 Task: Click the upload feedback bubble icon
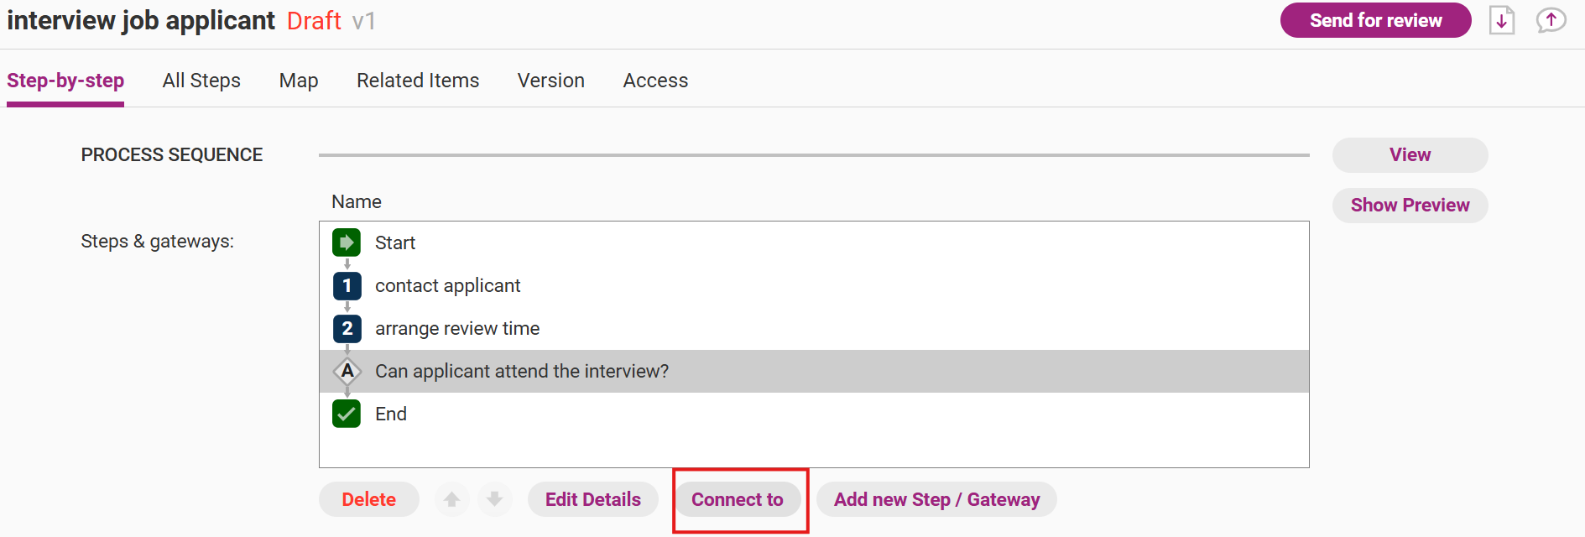point(1551,20)
